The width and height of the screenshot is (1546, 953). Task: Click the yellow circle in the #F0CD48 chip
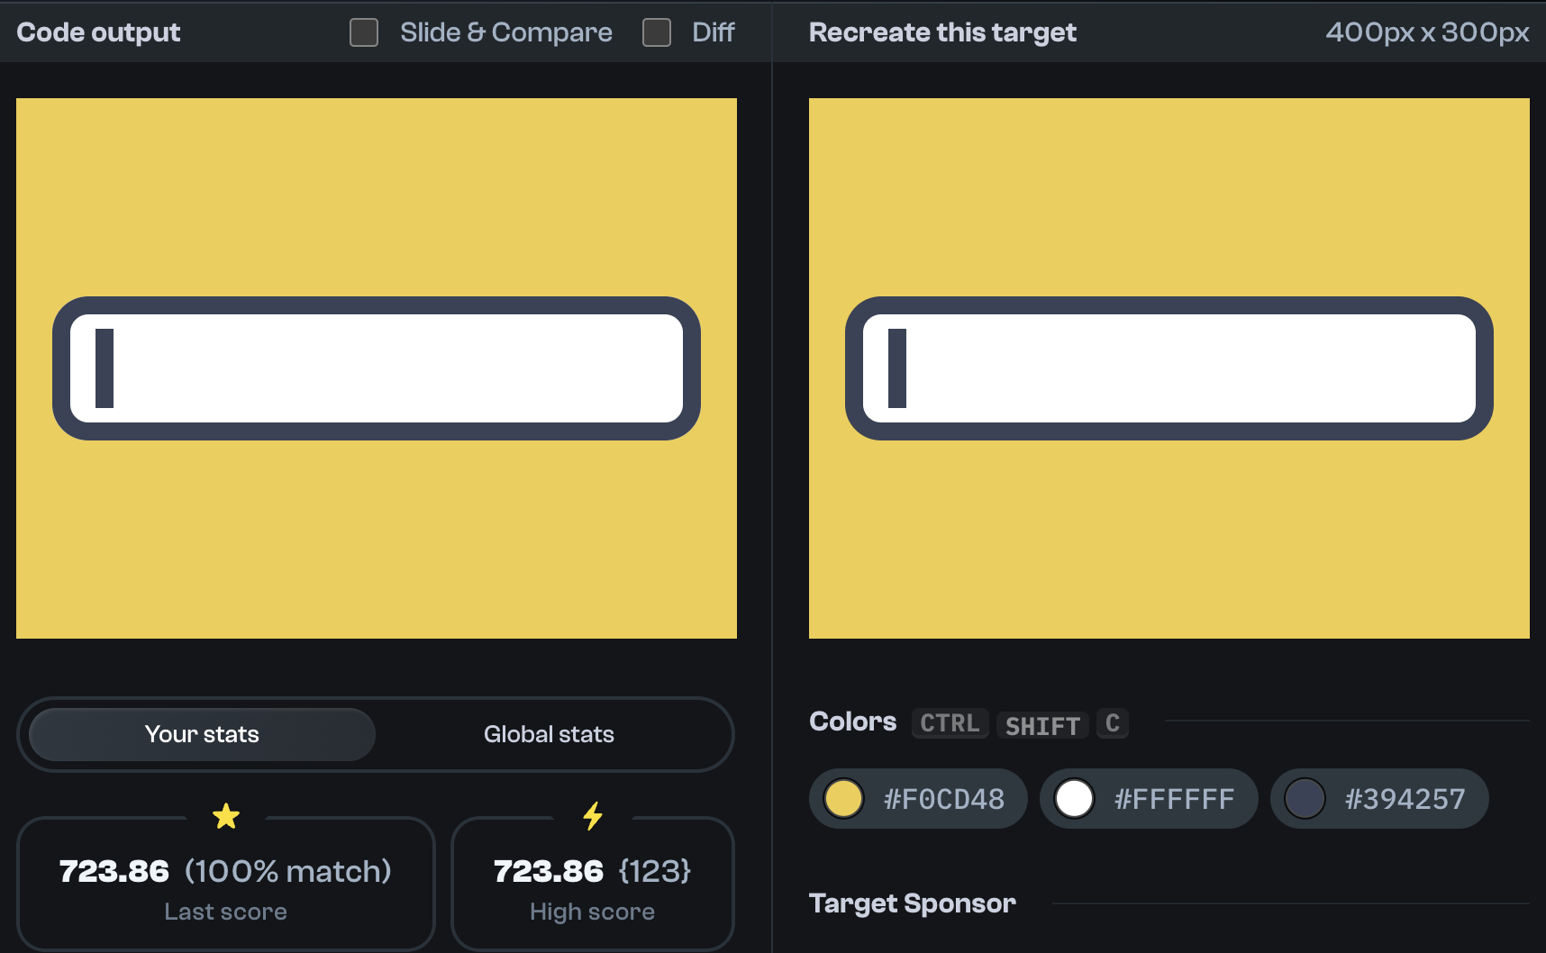coord(844,798)
